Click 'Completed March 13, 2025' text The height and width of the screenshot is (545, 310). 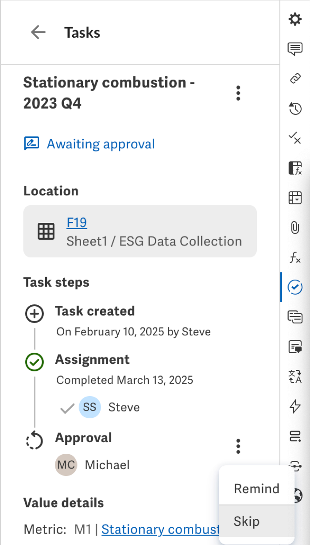(124, 380)
